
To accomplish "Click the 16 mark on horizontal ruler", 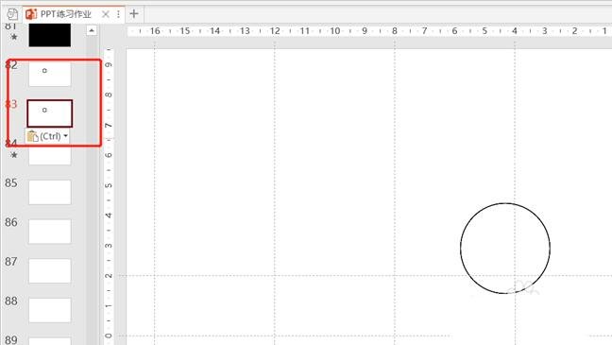I will pyautogui.click(x=155, y=31).
